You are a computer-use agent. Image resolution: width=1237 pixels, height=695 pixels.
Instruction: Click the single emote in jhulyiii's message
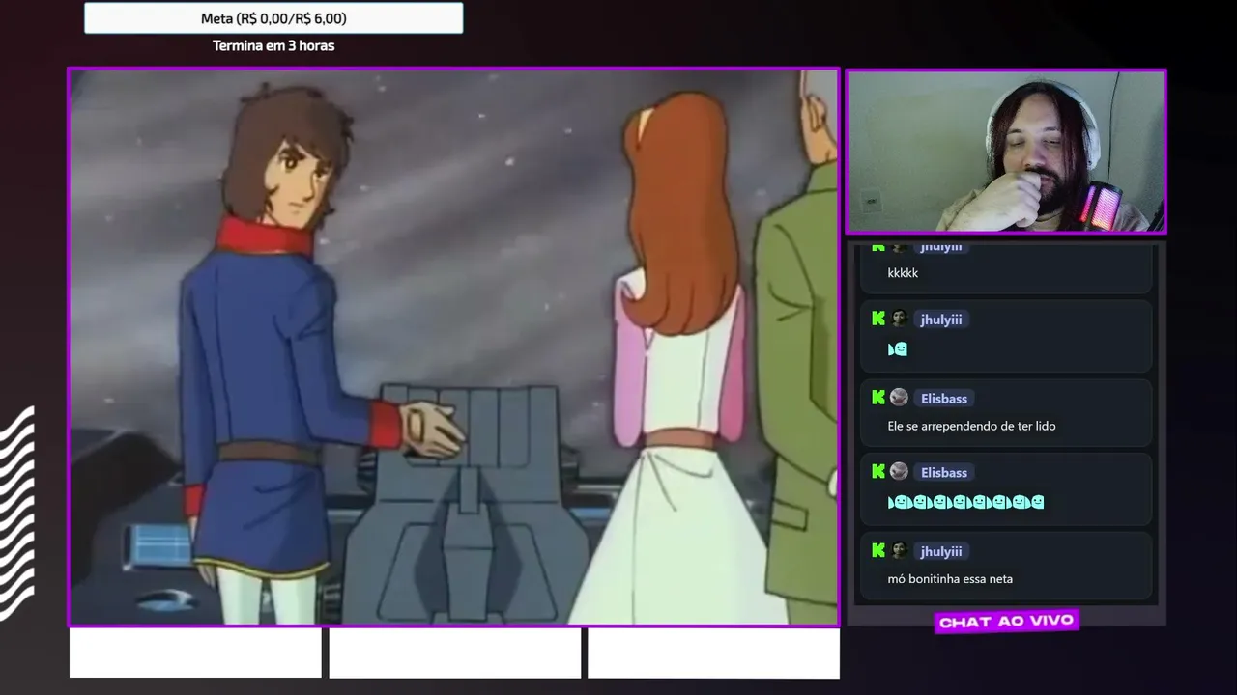898,348
